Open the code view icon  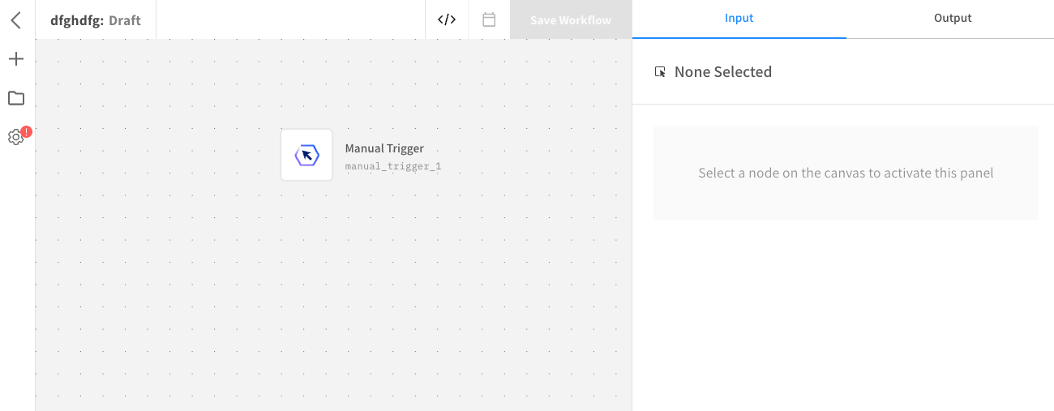tap(447, 19)
